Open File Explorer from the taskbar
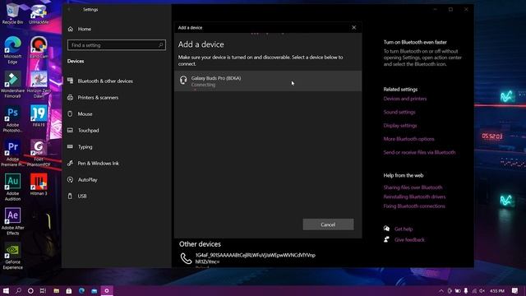Screen dimensions: 526x296 pos(57,290)
